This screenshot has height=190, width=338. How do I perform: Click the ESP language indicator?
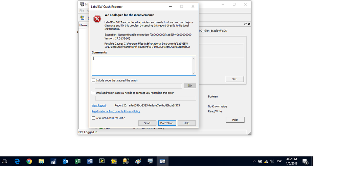[279, 161]
